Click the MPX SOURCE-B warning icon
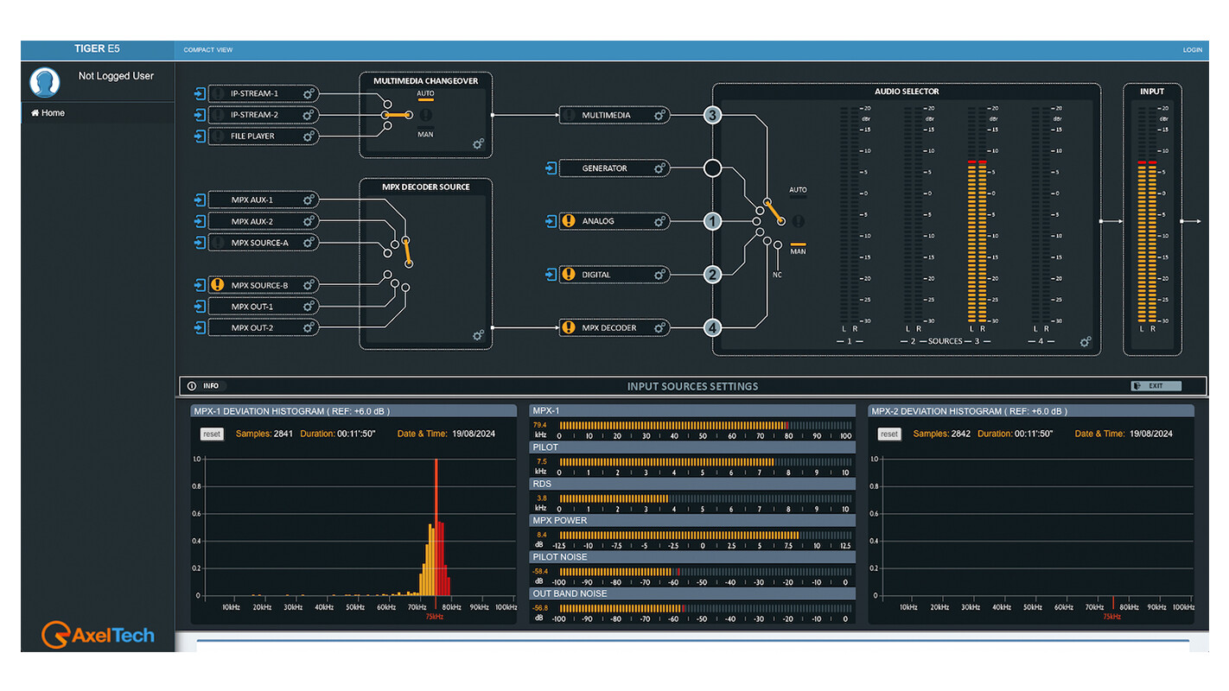1229x691 pixels. [x=217, y=285]
